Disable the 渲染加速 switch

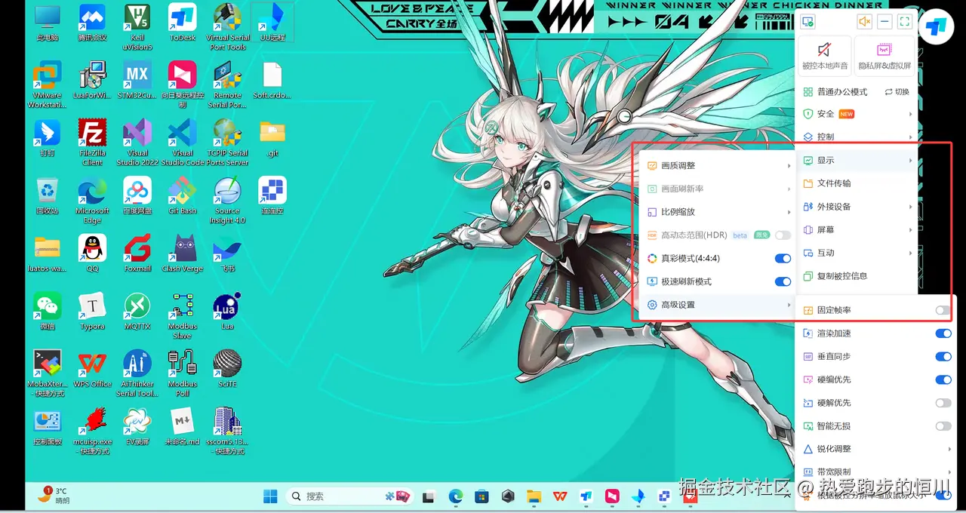pos(943,333)
